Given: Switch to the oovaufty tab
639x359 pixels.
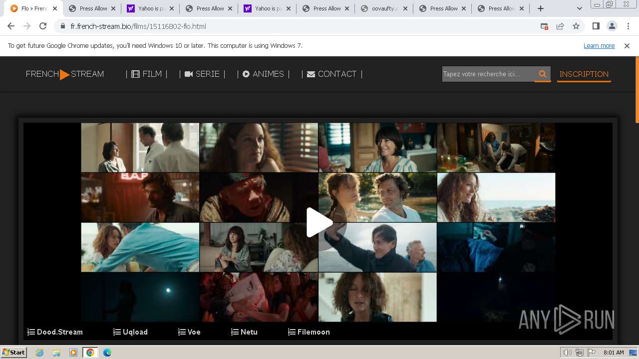Looking at the screenshot, I should [x=383, y=8].
